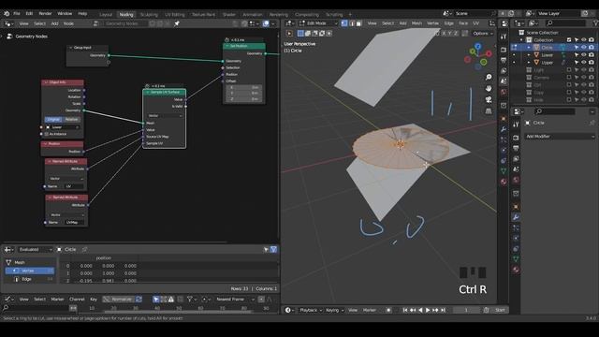Switch to the Shader workspace tab
Viewport: 599px width, 337px height.
(x=228, y=15)
